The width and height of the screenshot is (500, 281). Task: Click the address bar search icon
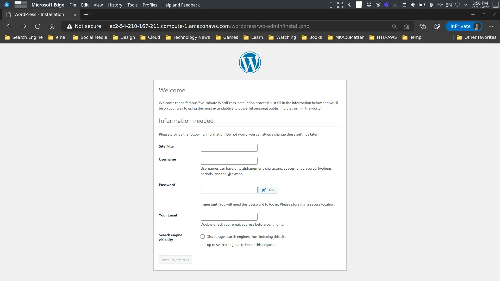tap(394, 26)
